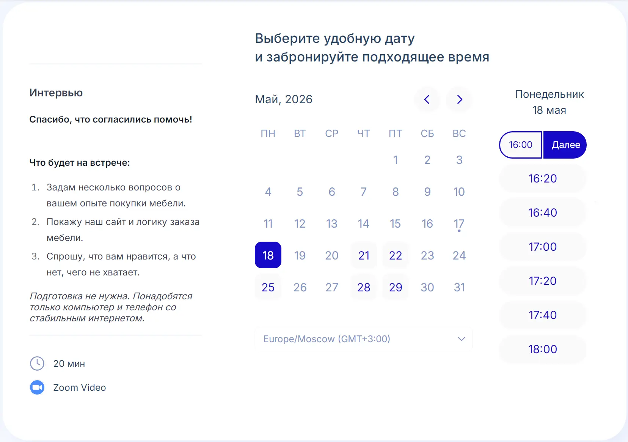This screenshot has height=442, width=628.
Task: Click the ПН weekday header
Action: click(268, 134)
